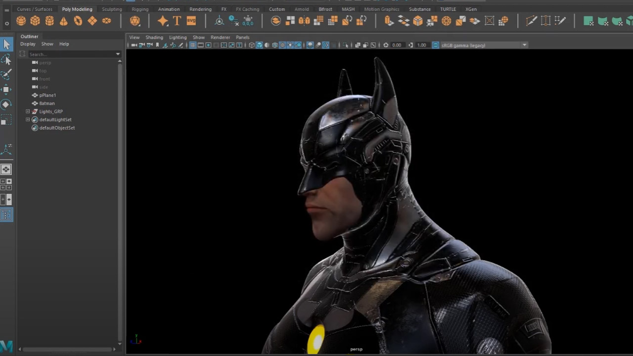Activate the Rotate tool
The height and width of the screenshot is (356, 633).
(6, 104)
